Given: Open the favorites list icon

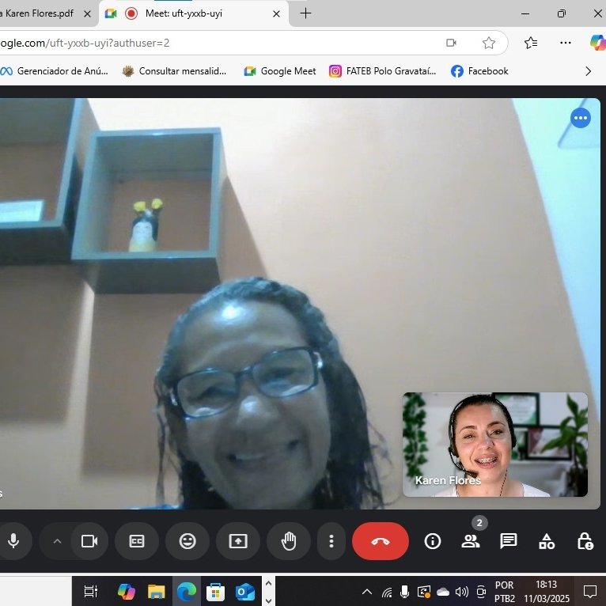Looking at the screenshot, I should [x=531, y=43].
